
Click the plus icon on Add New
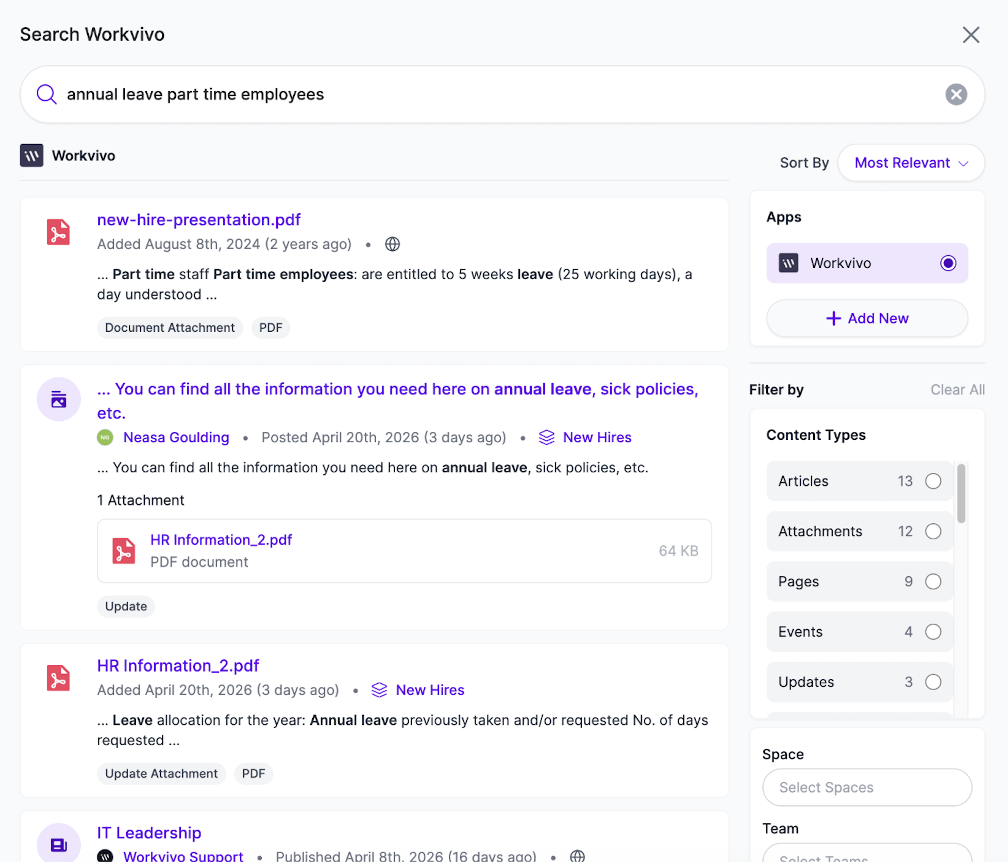[833, 318]
